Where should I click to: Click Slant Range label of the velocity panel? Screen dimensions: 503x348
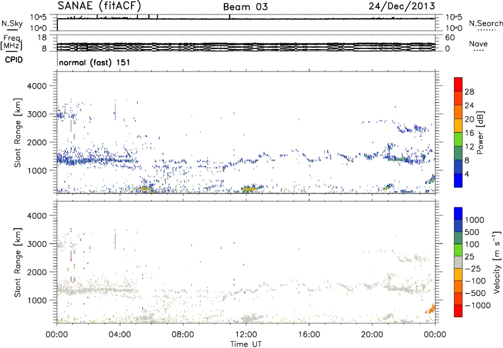pyautogui.click(x=18, y=262)
